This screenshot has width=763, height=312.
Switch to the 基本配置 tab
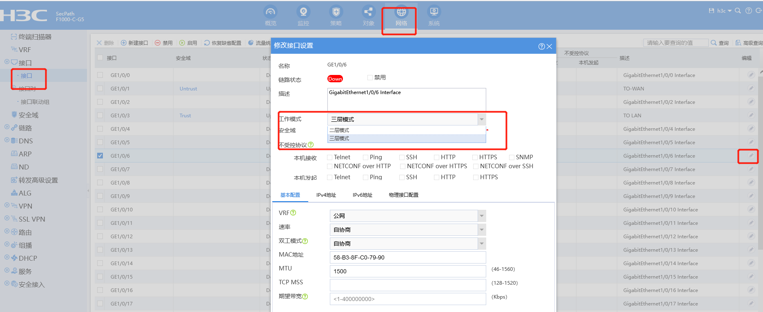290,195
